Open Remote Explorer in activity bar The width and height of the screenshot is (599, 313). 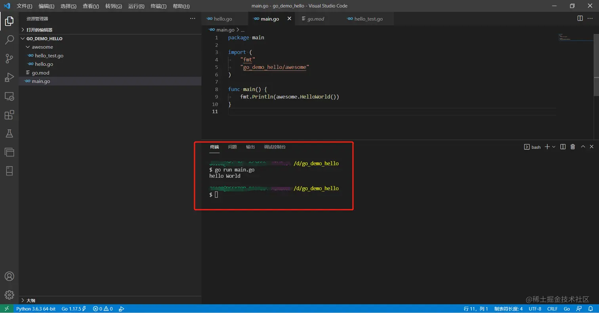[x=9, y=96]
